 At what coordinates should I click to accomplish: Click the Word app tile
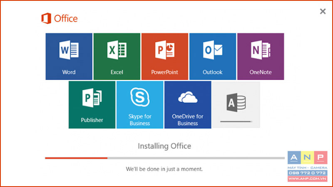[x=69, y=57]
